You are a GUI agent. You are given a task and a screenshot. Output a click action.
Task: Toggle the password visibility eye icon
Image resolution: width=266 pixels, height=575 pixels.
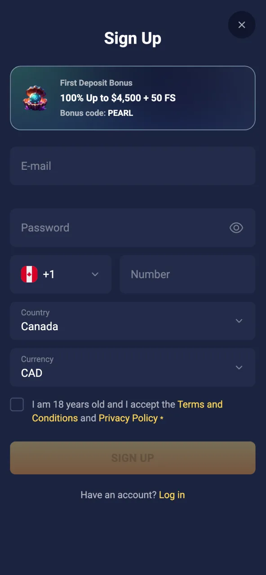[x=236, y=228]
